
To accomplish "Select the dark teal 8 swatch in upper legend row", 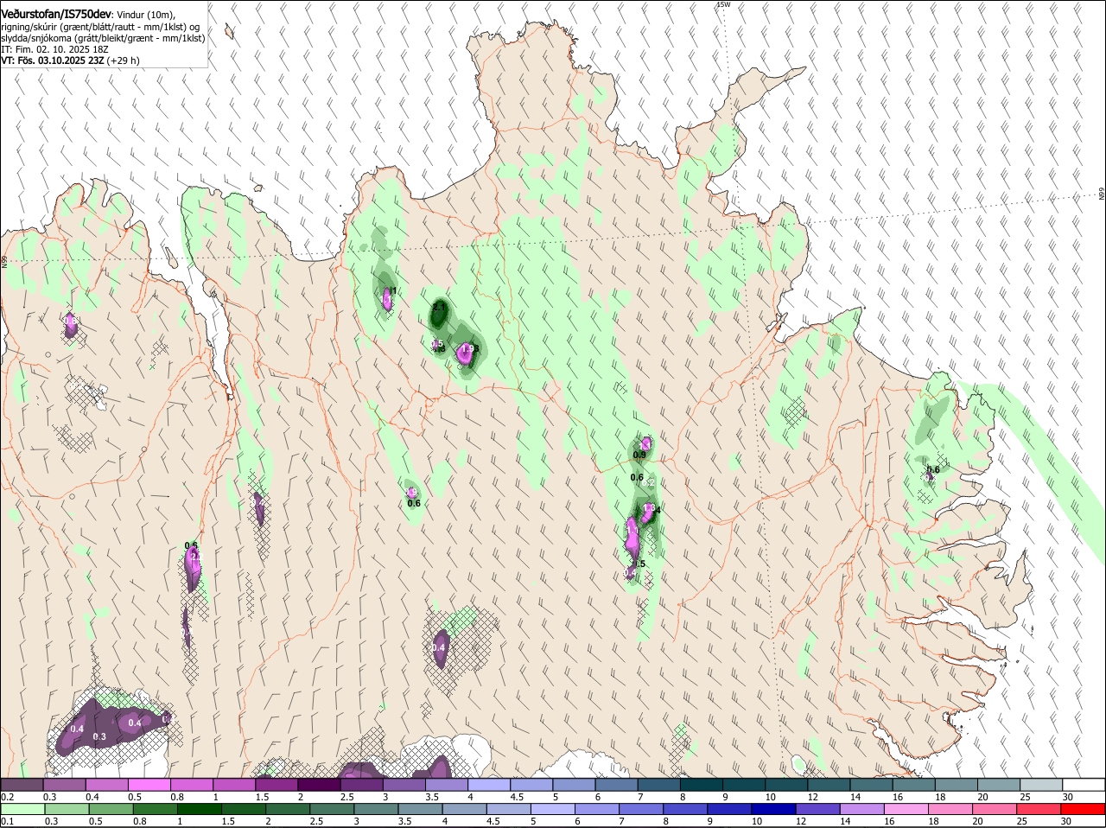I will (702, 785).
